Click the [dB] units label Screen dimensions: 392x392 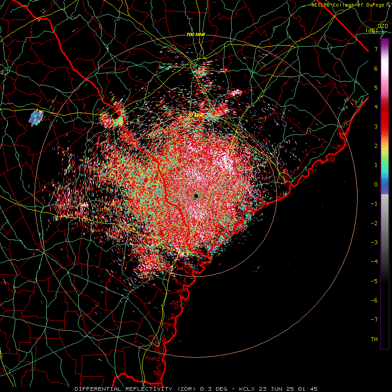372,30
